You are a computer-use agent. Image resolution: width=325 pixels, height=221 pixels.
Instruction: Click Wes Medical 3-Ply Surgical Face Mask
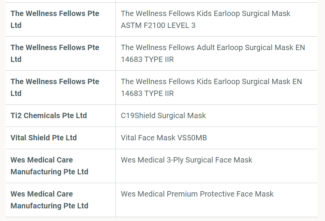[186, 160]
